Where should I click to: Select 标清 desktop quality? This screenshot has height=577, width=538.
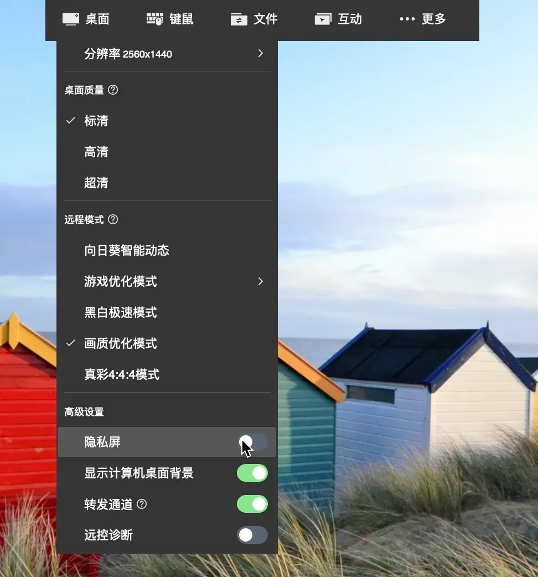point(167,121)
